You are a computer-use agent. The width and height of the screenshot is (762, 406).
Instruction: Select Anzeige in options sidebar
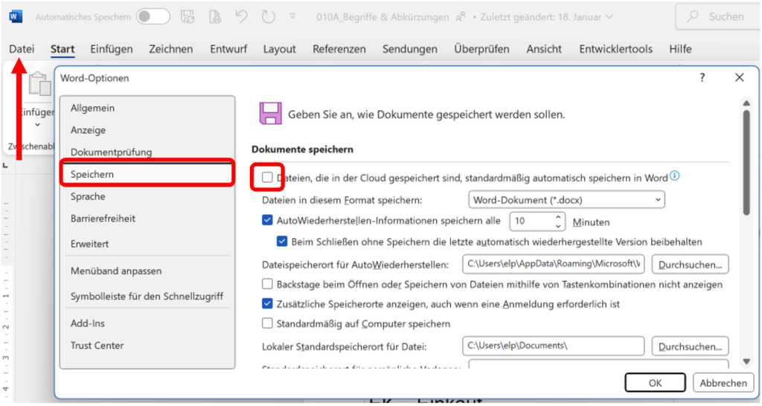(x=147, y=130)
